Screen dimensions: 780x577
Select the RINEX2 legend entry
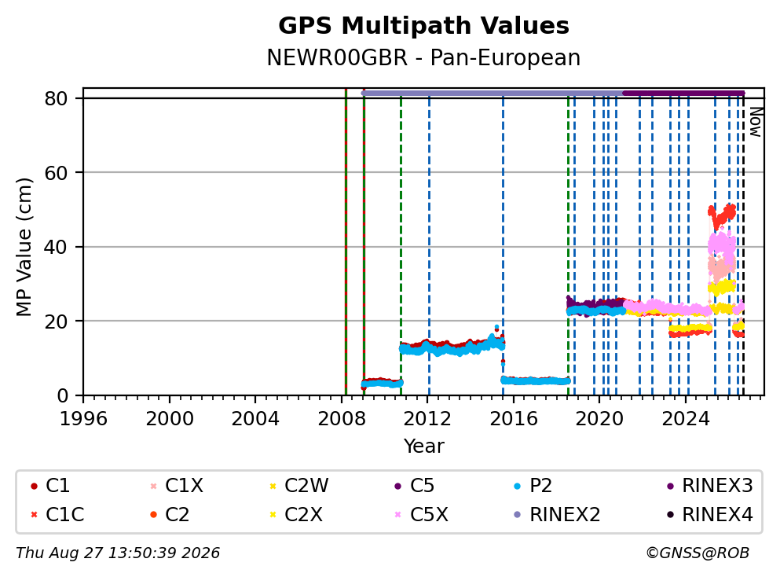pyautogui.click(x=557, y=515)
